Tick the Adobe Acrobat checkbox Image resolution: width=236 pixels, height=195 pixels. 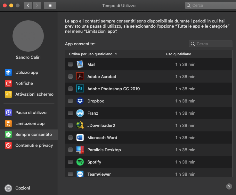coord(70,76)
